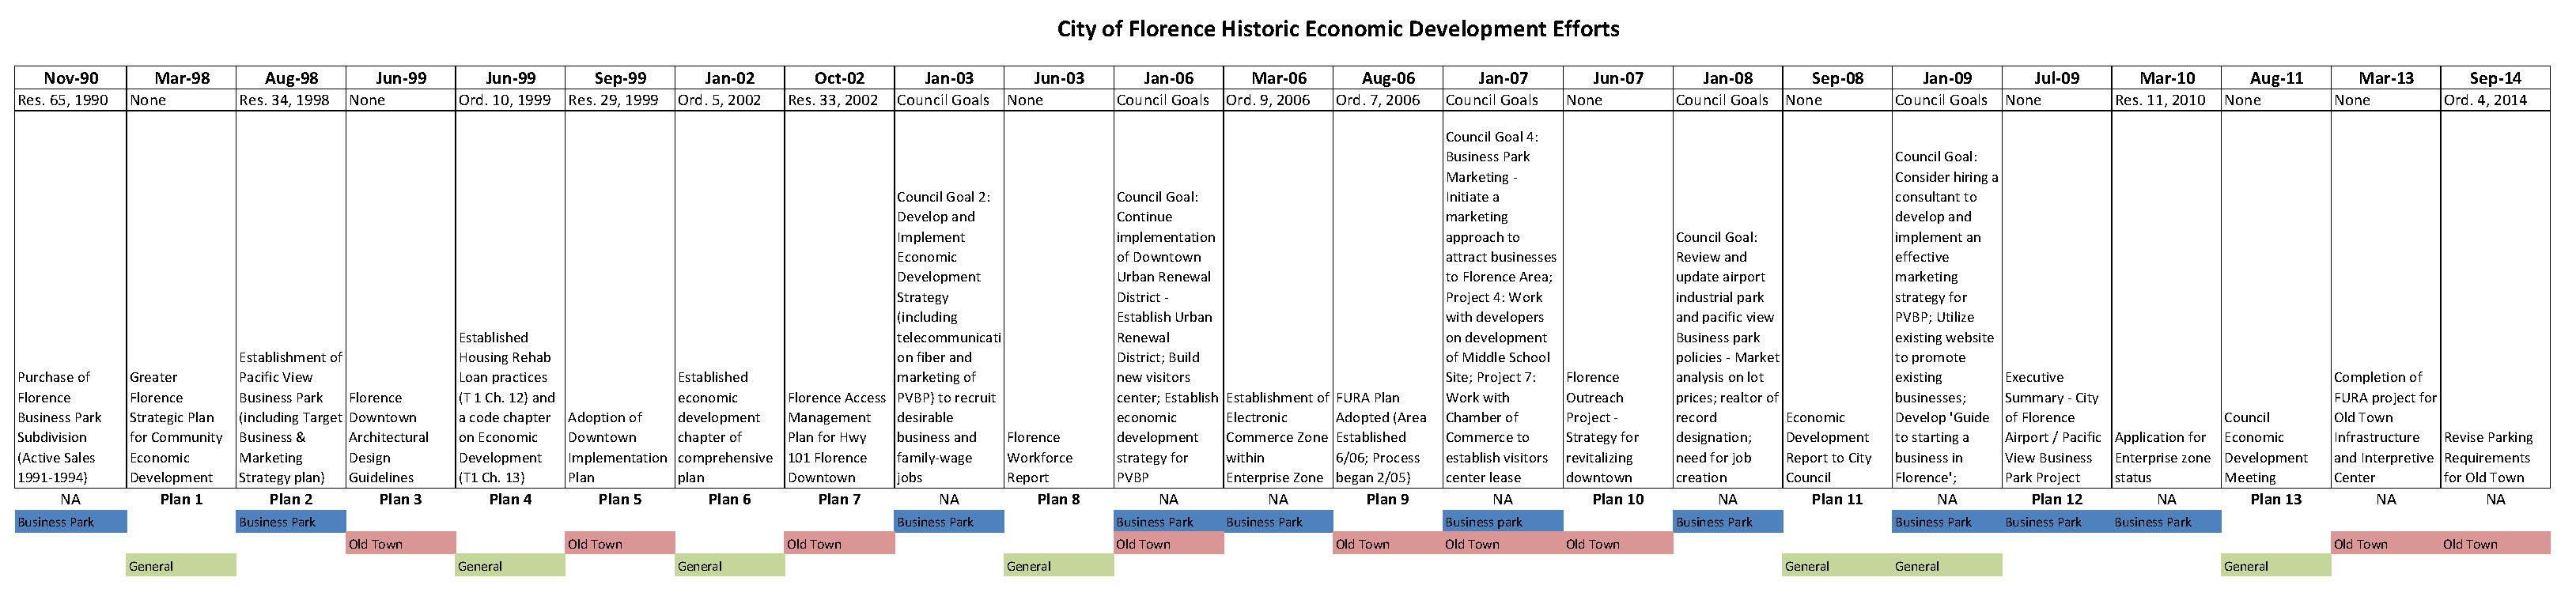Select the 'Mar-98' date header
The width and height of the screenshot is (2576, 600).
(x=182, y=78)
